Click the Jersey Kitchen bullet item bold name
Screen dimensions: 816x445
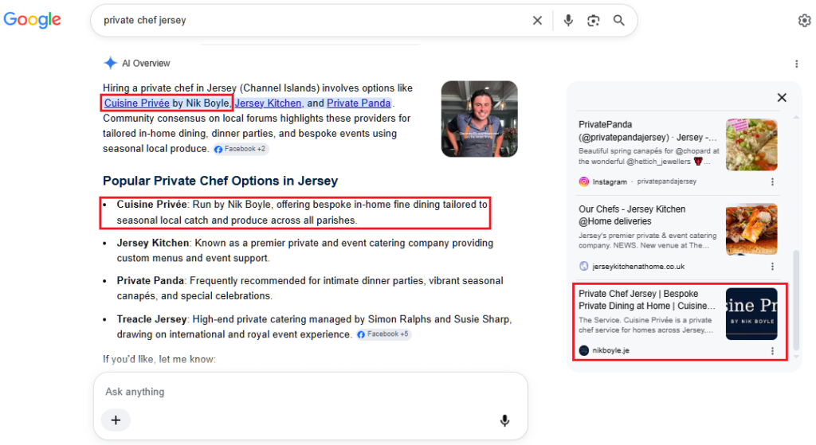tap(152, 243)
